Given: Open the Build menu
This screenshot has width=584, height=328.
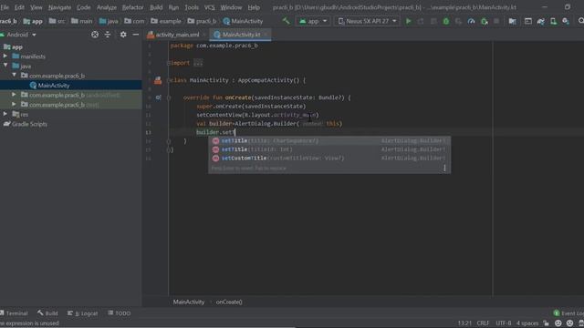Looking at the screenshot, I should point(156,7).
